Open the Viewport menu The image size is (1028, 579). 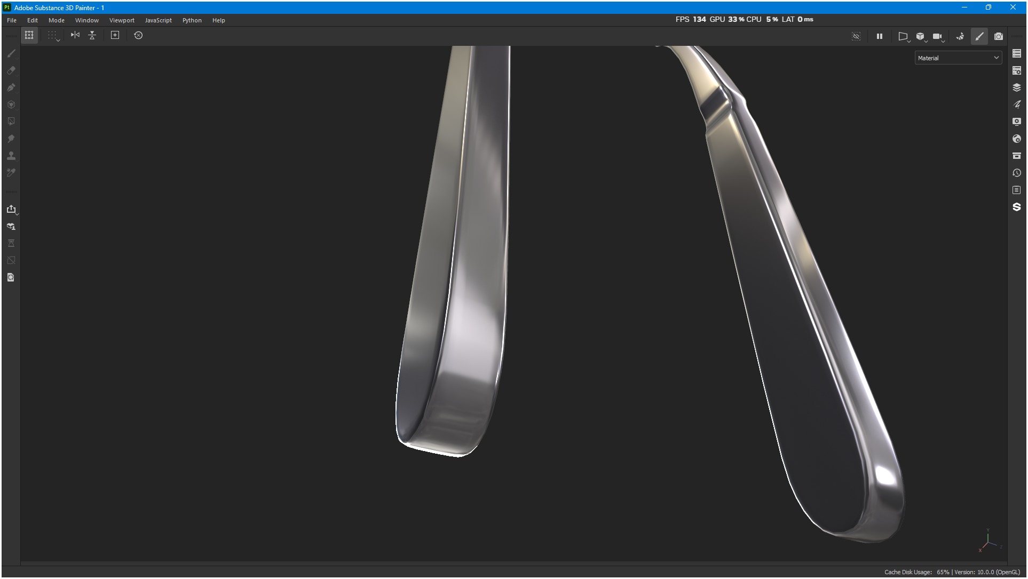coord(122,20)
